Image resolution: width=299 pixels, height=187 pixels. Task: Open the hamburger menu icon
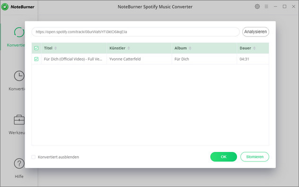pos(266,7)
